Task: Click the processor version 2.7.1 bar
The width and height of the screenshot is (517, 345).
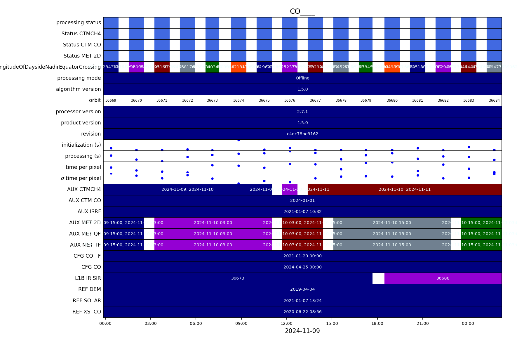Action: pos(302,112)
